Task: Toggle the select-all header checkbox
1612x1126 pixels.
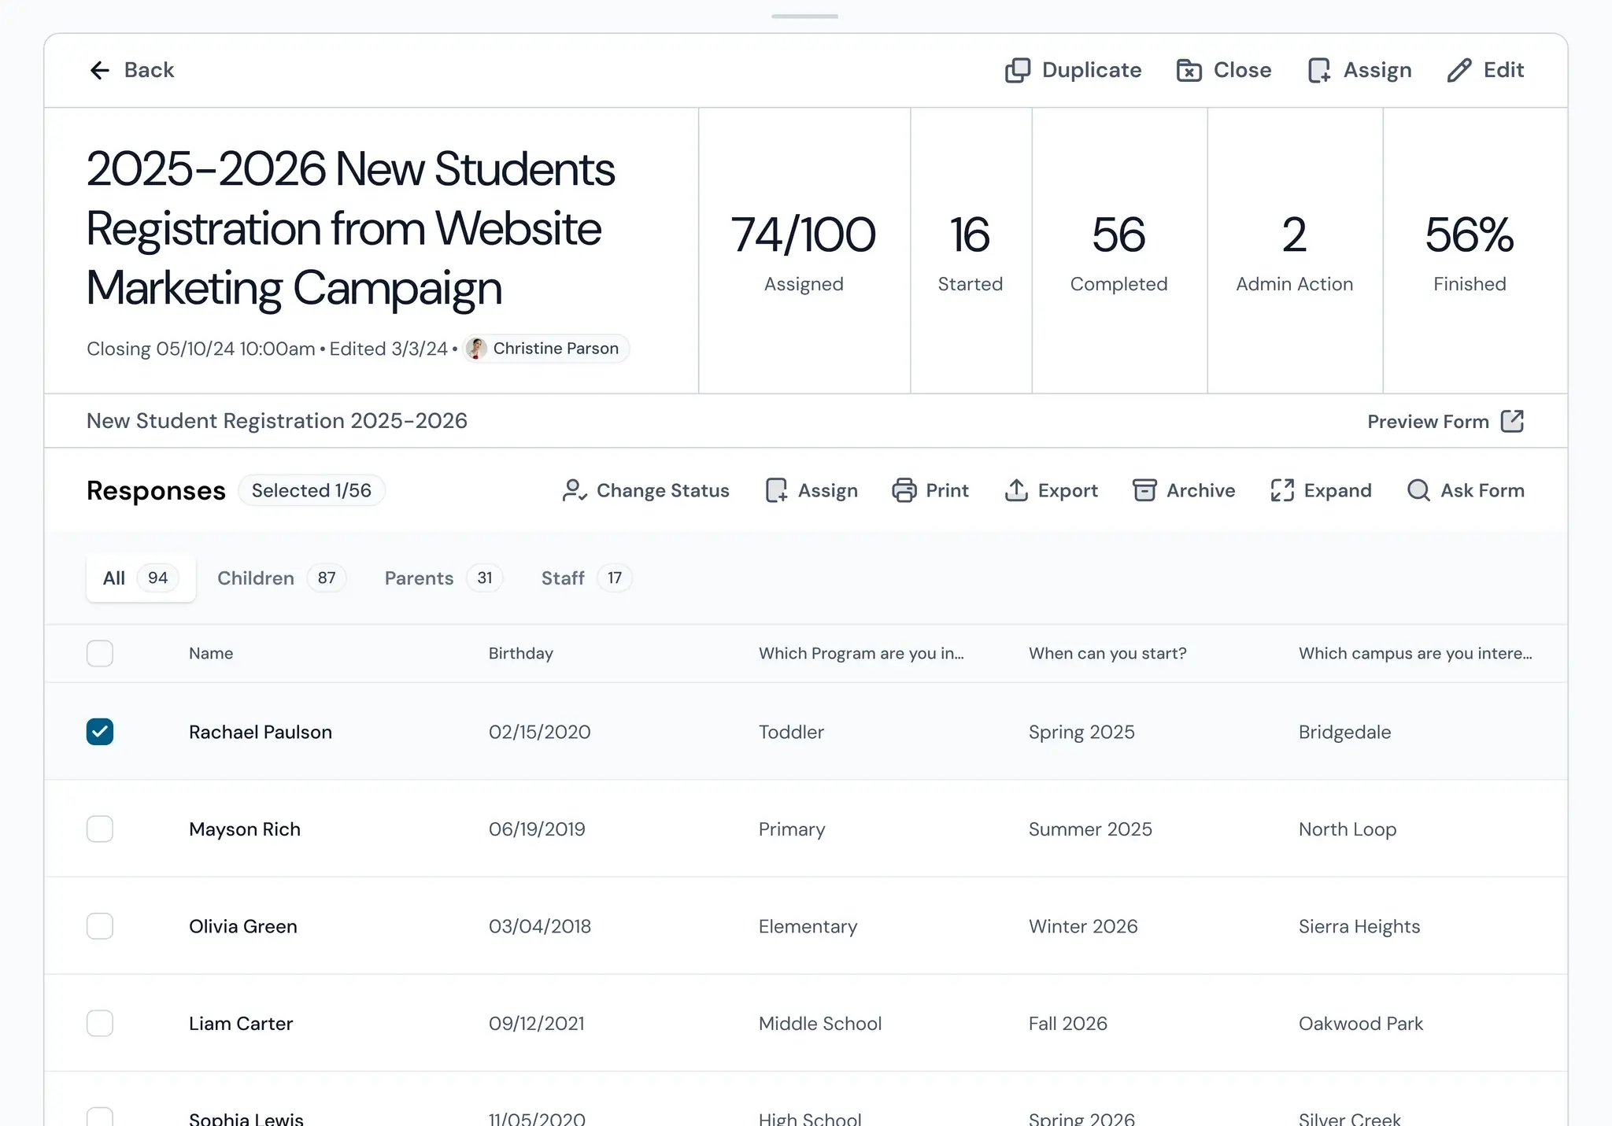Action: (100, 654)
